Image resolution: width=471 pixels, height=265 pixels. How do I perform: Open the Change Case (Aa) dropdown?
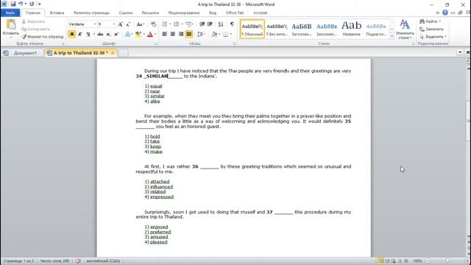141,24
